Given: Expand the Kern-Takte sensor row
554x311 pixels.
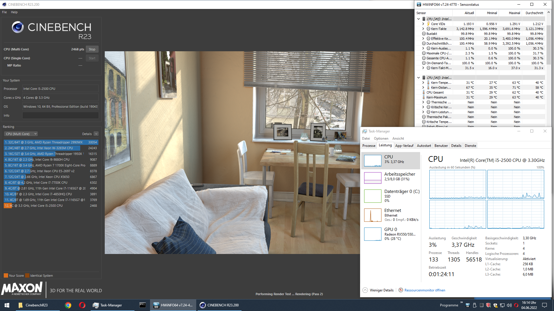Looking at the screenshot, I should 423,29.
